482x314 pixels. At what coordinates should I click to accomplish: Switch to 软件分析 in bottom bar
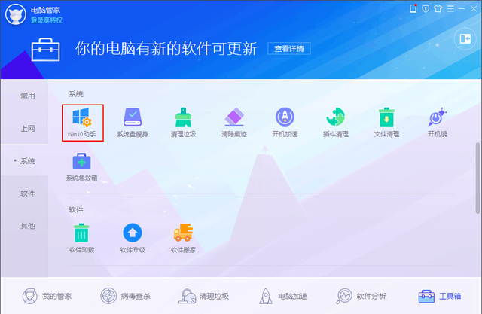361,296
